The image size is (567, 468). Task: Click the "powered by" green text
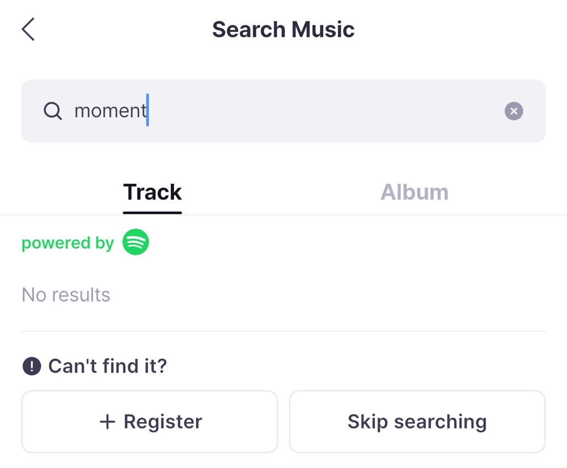coord(67,243)
